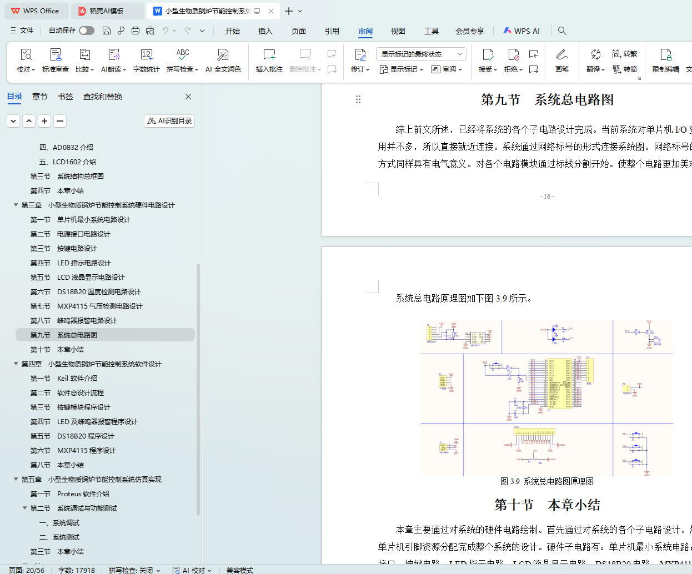Open the AI朗读 read-aloud tool
692x574 pixels.
[x=113, y=60]
